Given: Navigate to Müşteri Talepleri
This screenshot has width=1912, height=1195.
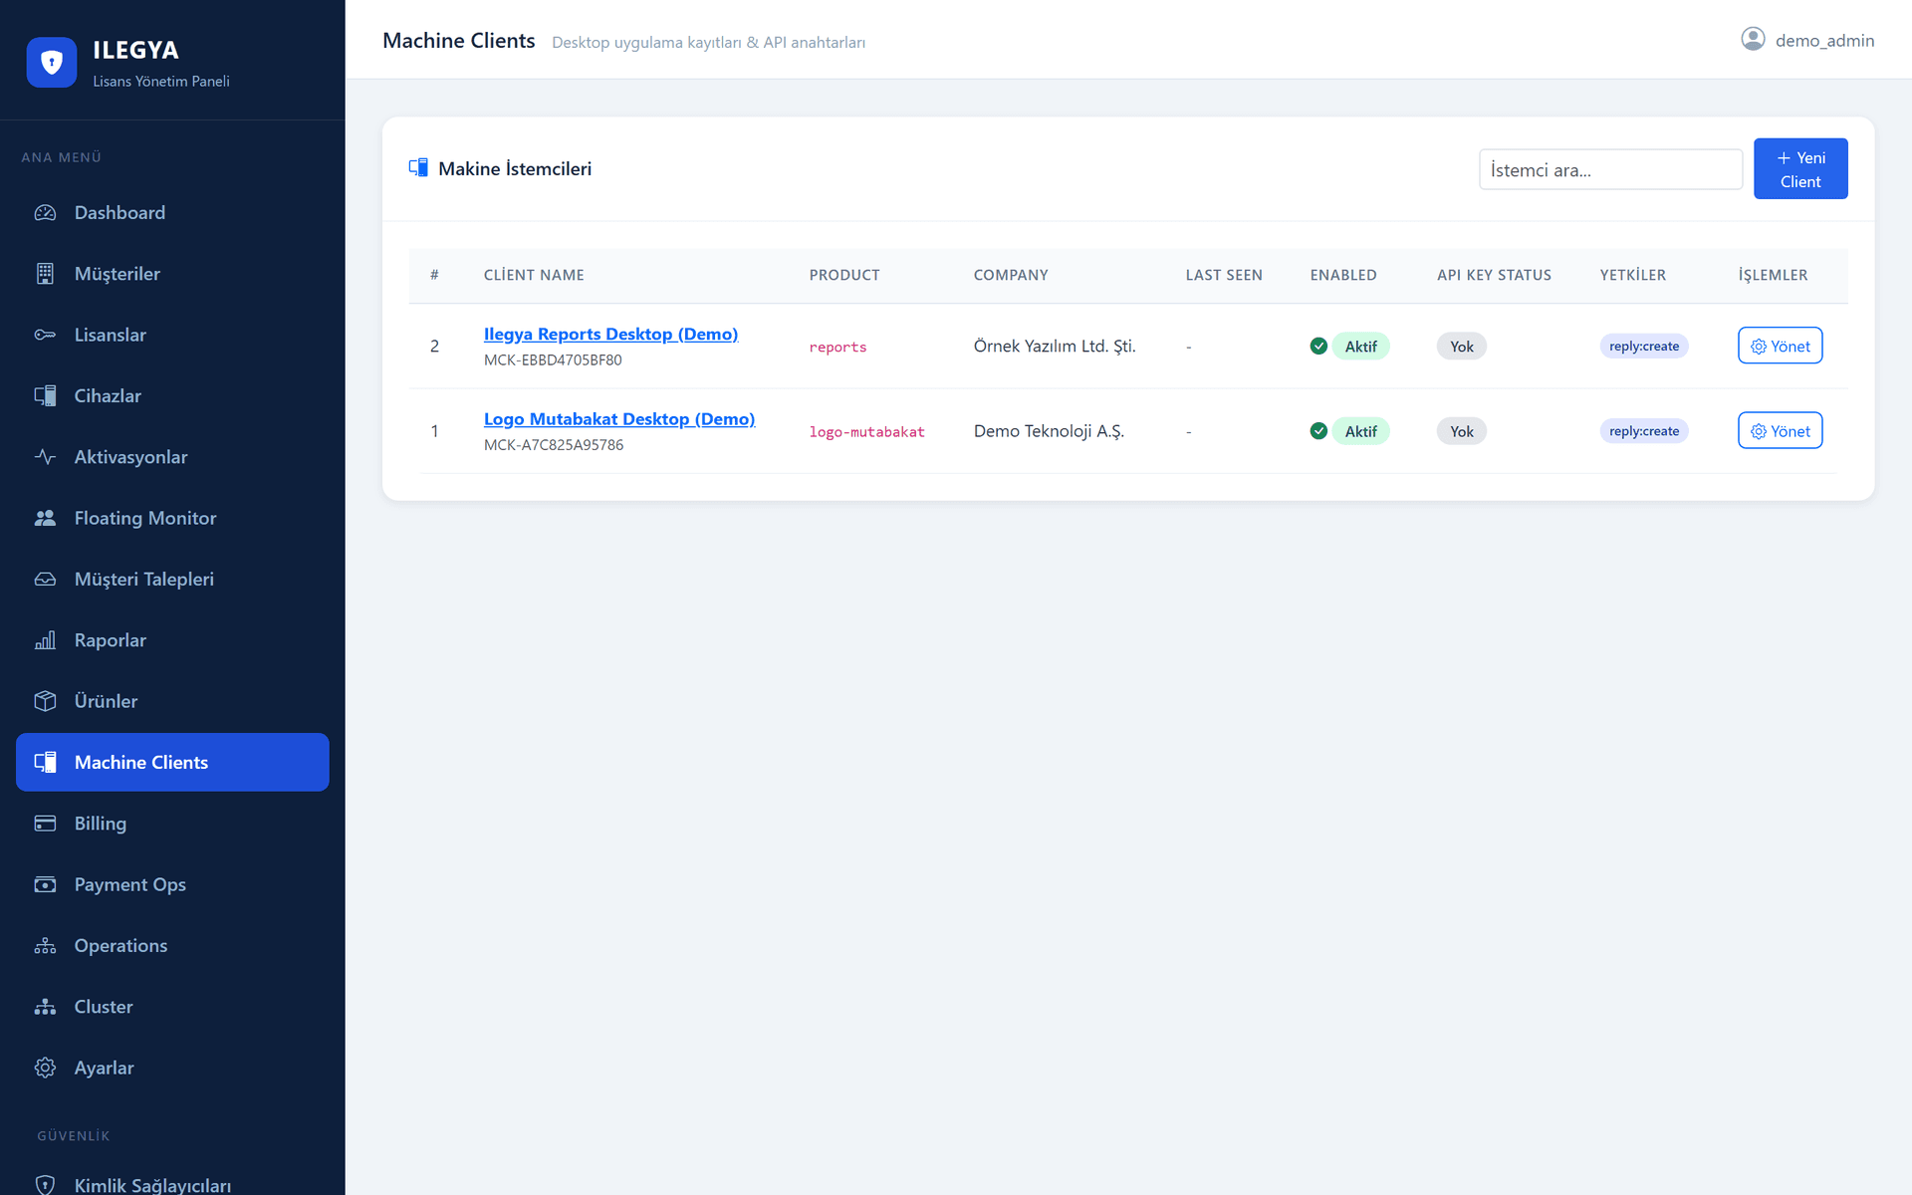Looking at the screenshot, I should click(172, 580).
